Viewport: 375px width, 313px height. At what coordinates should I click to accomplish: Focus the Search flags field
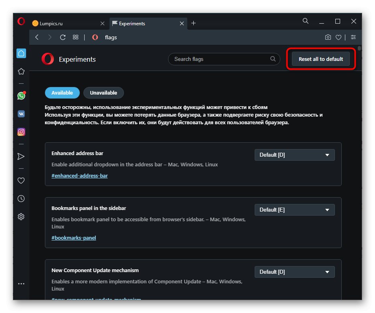(224, 59)
